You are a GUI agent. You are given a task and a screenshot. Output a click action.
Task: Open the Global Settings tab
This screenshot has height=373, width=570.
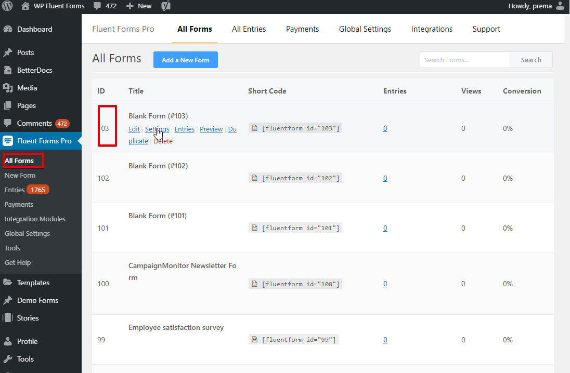[365, 29]
